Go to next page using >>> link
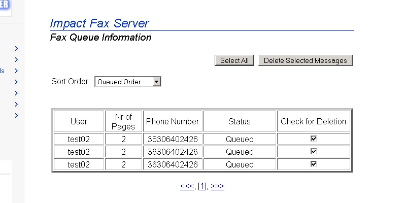This screenshot has height=203, width=406. click(x=217, y=187)
